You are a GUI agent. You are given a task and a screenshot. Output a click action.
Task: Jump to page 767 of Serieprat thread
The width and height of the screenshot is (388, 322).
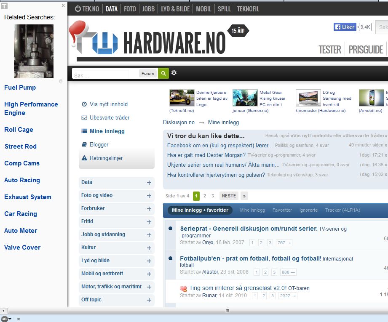284,242
